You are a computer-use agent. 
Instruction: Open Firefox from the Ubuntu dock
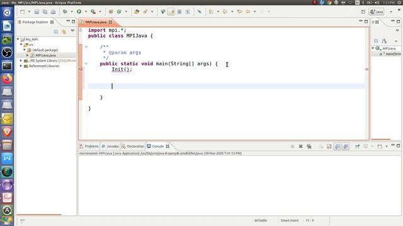click(x=7, y=79)
